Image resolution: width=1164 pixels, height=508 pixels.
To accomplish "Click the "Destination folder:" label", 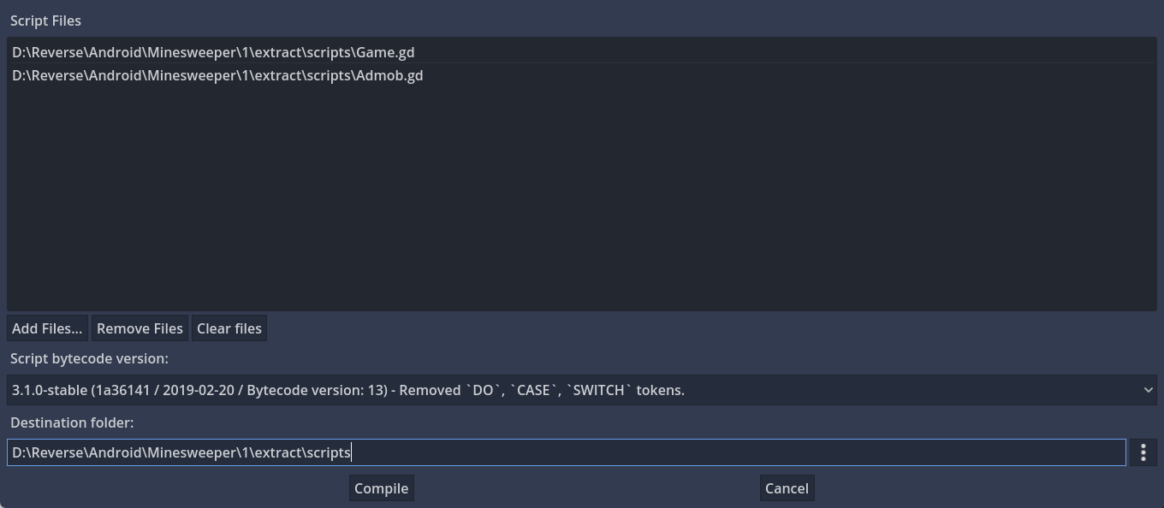I will click(72, 422).
